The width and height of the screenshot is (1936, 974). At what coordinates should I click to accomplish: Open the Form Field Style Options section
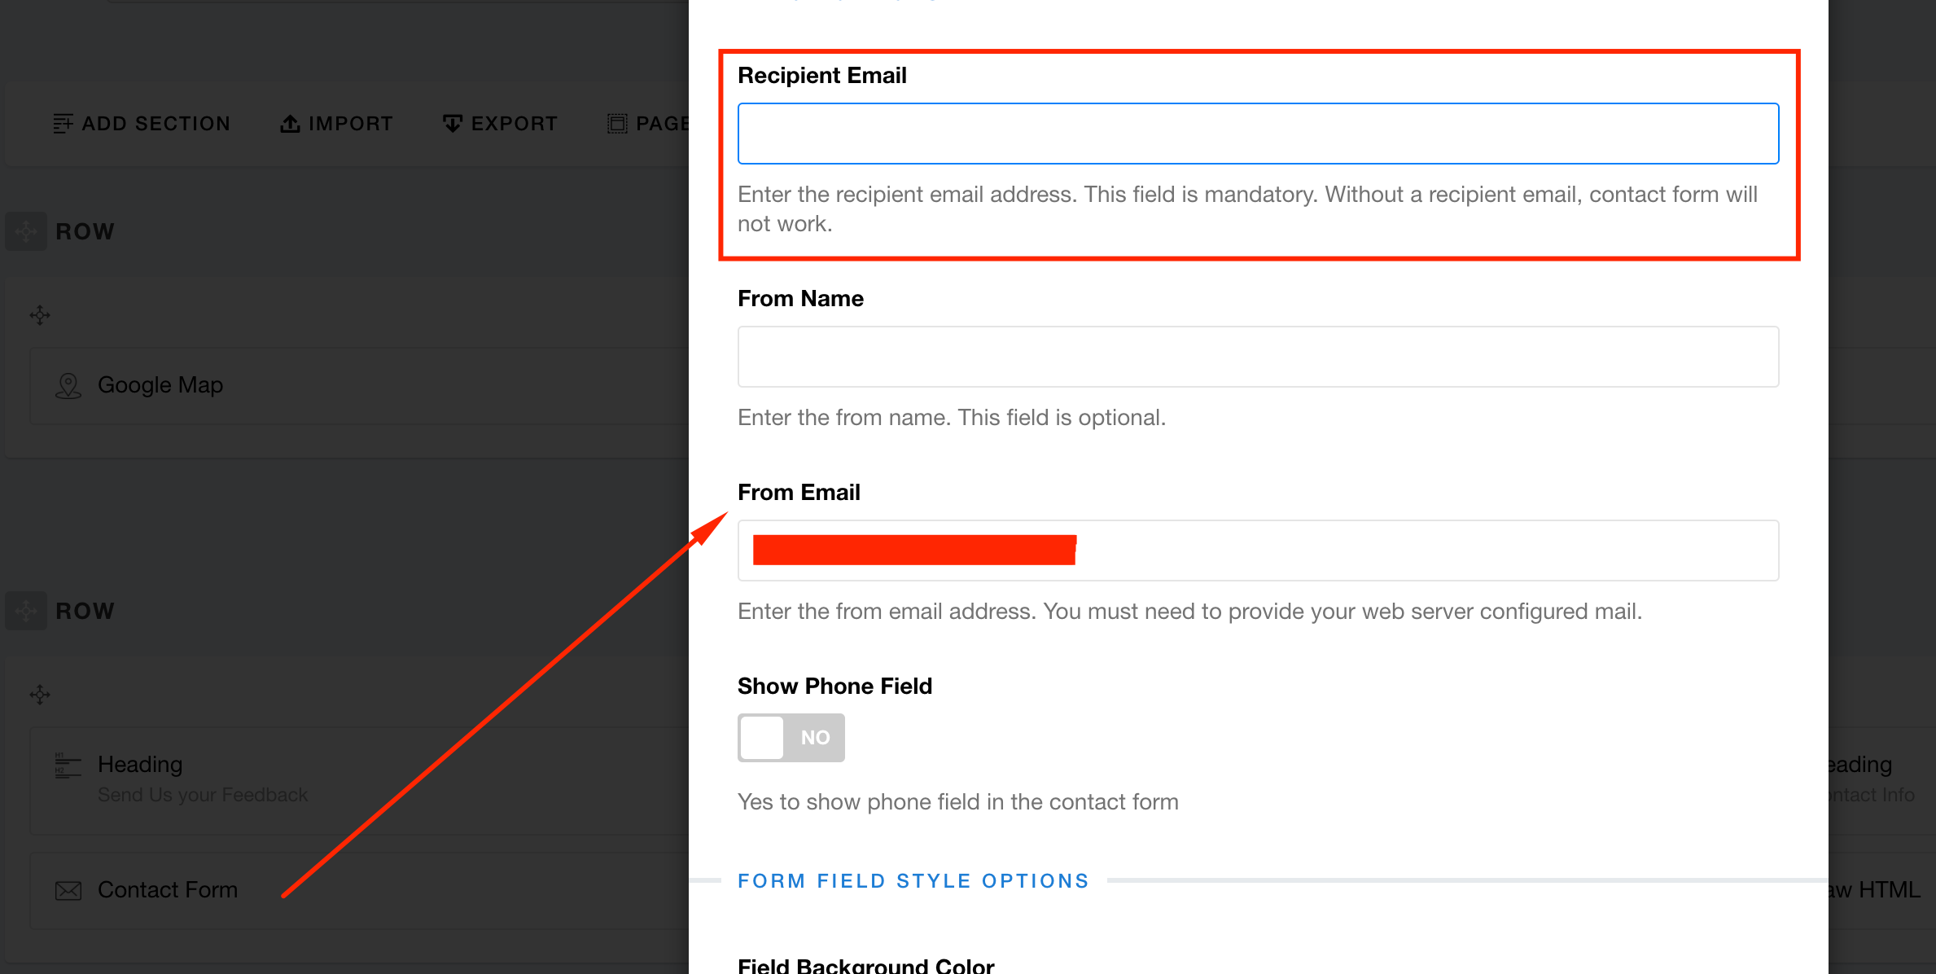[913, 881]
